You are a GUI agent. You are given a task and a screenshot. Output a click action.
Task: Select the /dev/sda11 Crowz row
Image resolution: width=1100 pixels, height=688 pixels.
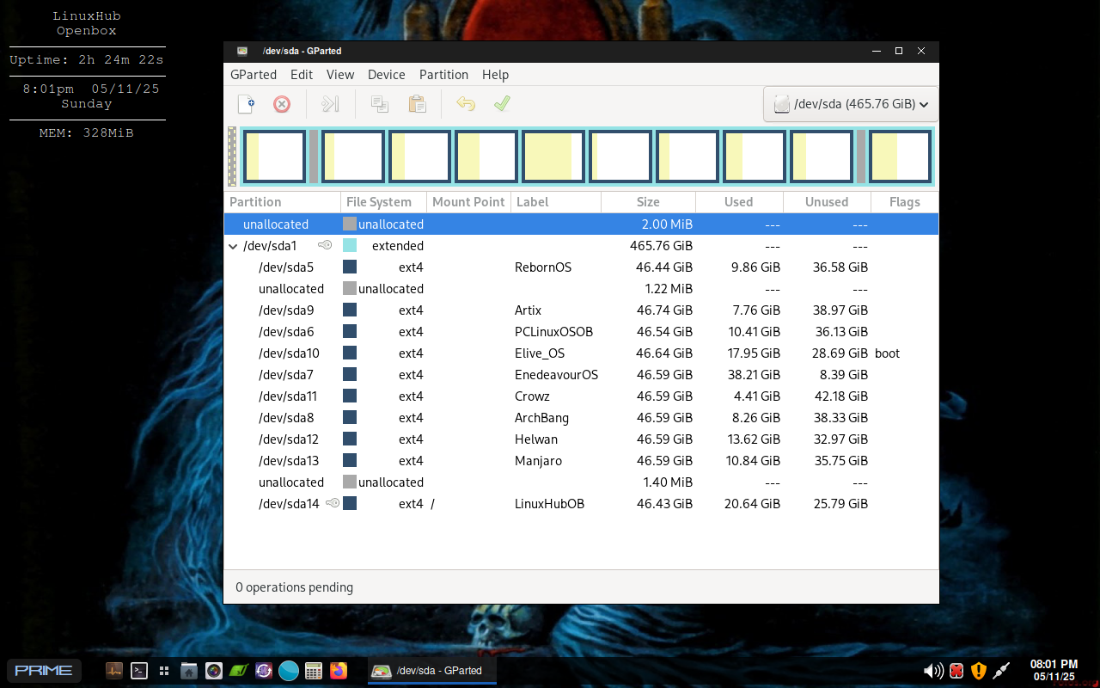(581, 396)
